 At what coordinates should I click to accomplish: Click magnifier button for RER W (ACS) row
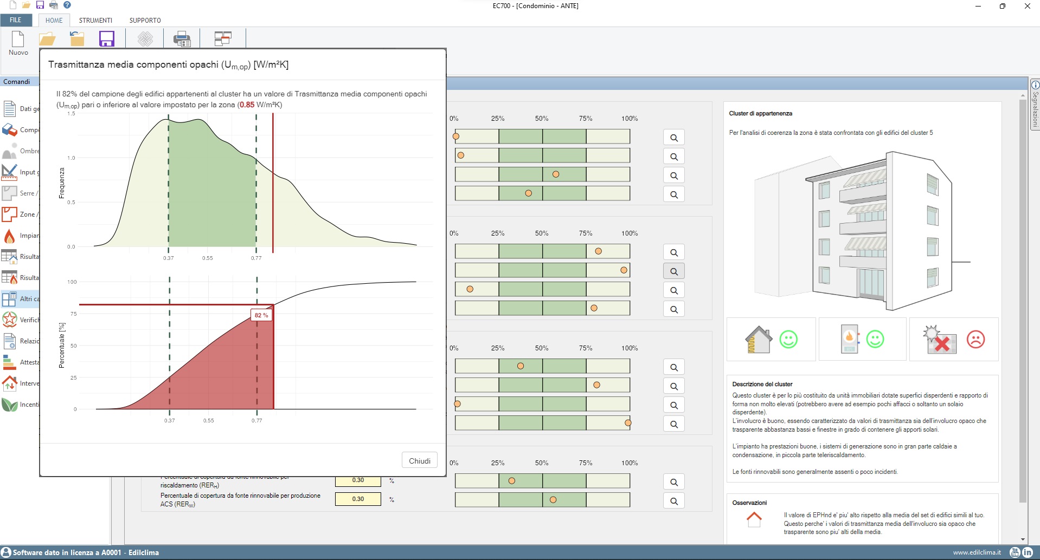[674, 501]
